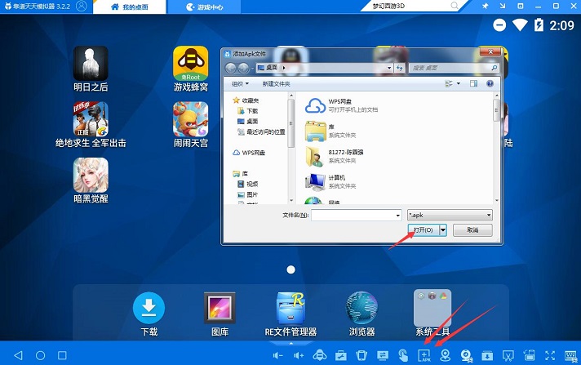The image size is (581, 365).
Task: Expand the address bar dropdown arrow
Action: (x=389, y=68)
